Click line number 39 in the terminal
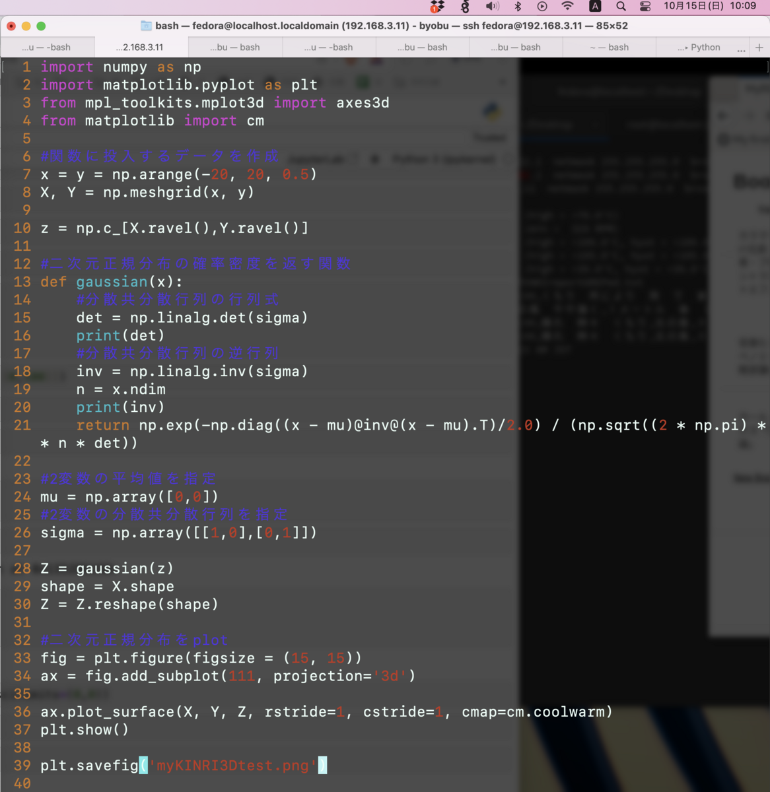This screenshot has height=792, width=770. pyautogui.click(x=22, y=766)
